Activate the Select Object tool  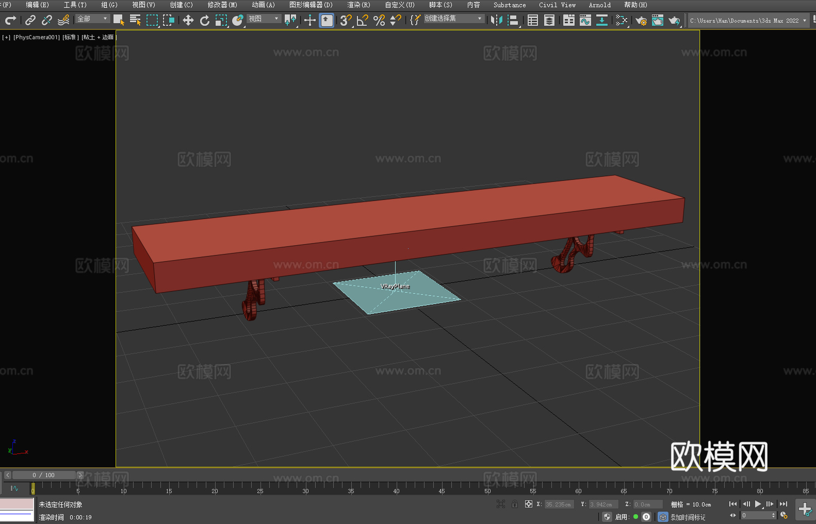[x=119, y=20]
